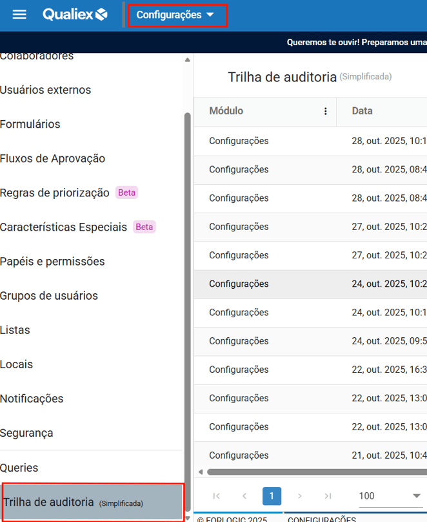Click the Qualiex logo
This screenshot has width=427, height=522.
point(75,14)
